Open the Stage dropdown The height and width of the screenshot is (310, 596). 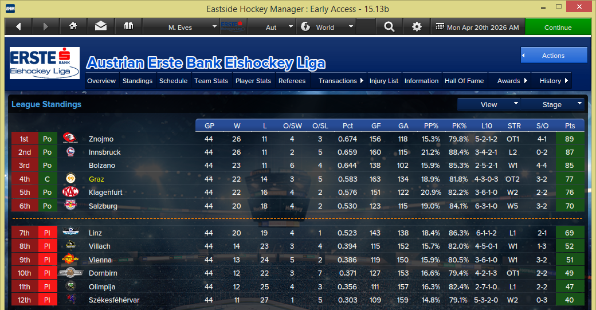coord(552,104)
